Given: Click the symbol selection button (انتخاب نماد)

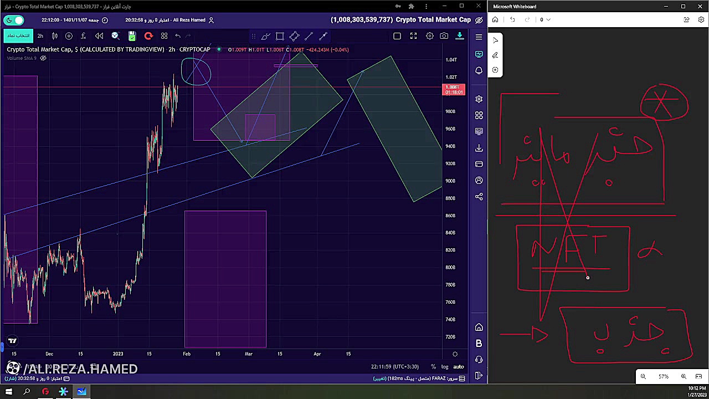Looking at the screenshot, I should pos(18,36).
